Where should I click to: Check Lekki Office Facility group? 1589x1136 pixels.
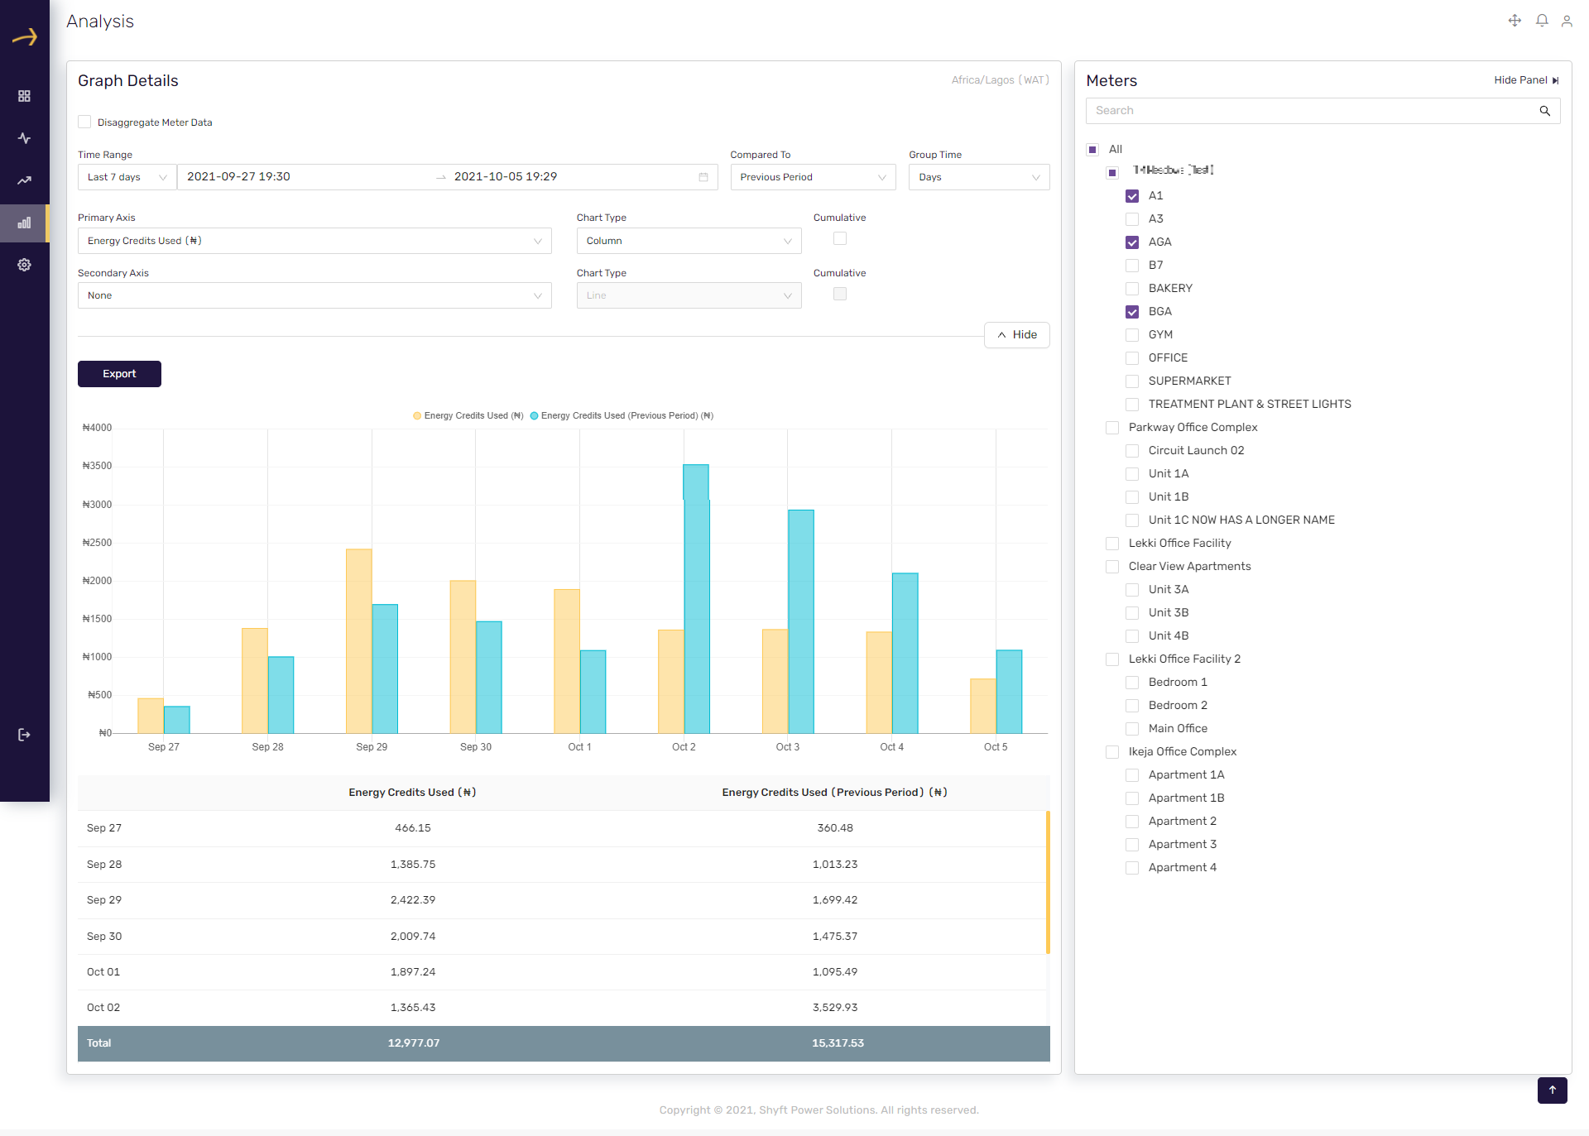click(1112, 544)
